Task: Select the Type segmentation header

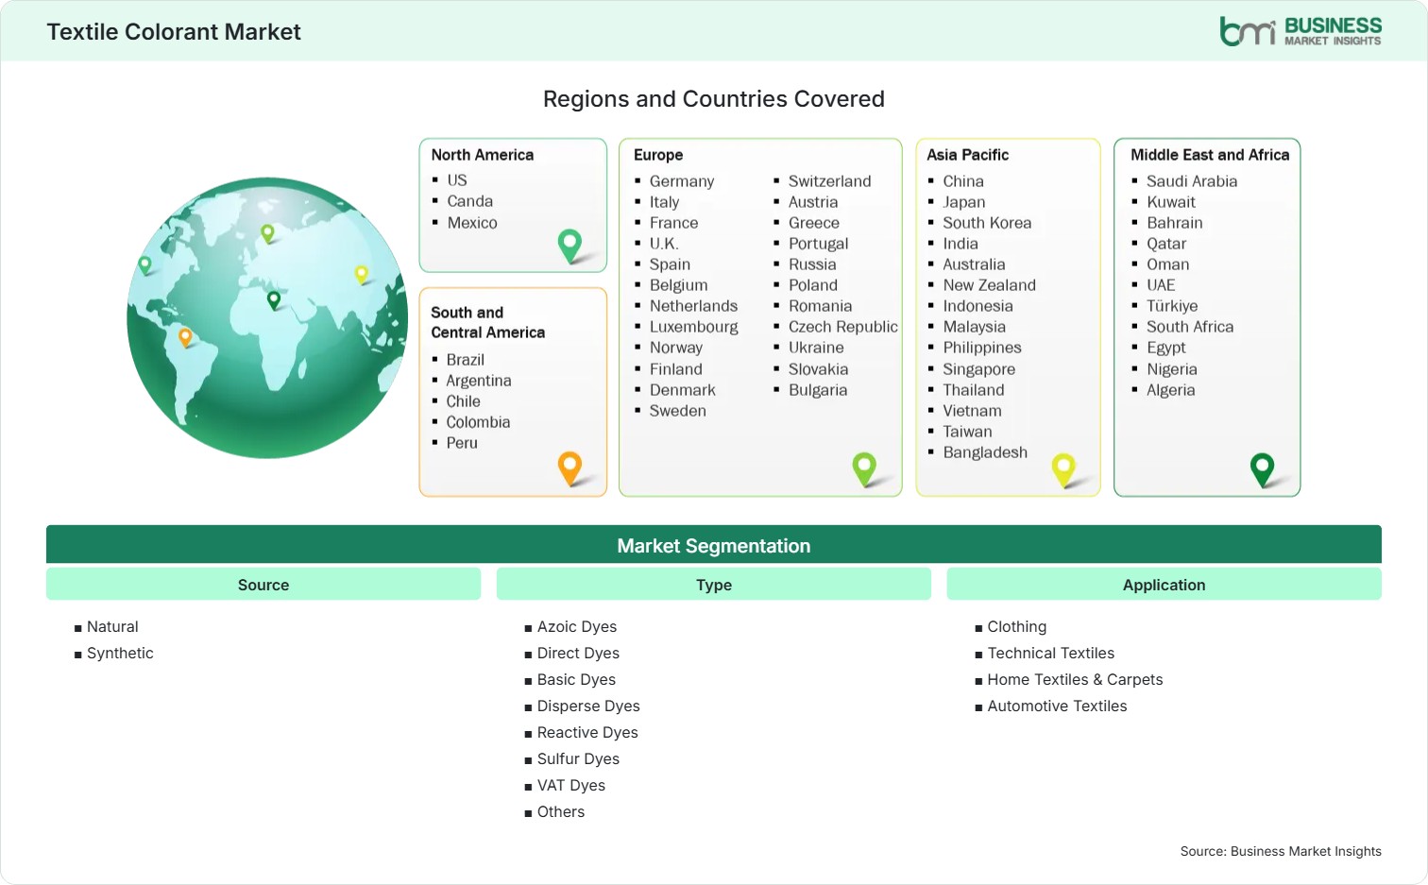Action: point(714,585)
